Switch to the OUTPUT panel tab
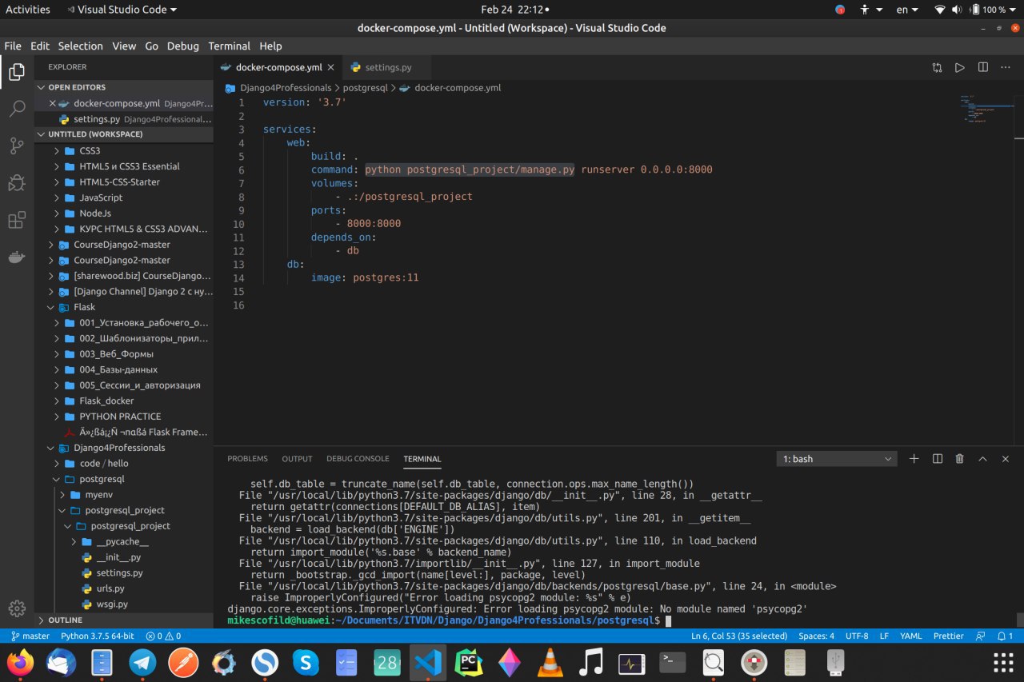Viewport: 1024px width, 682px height. pyautogui.click(x=297, y=459)
